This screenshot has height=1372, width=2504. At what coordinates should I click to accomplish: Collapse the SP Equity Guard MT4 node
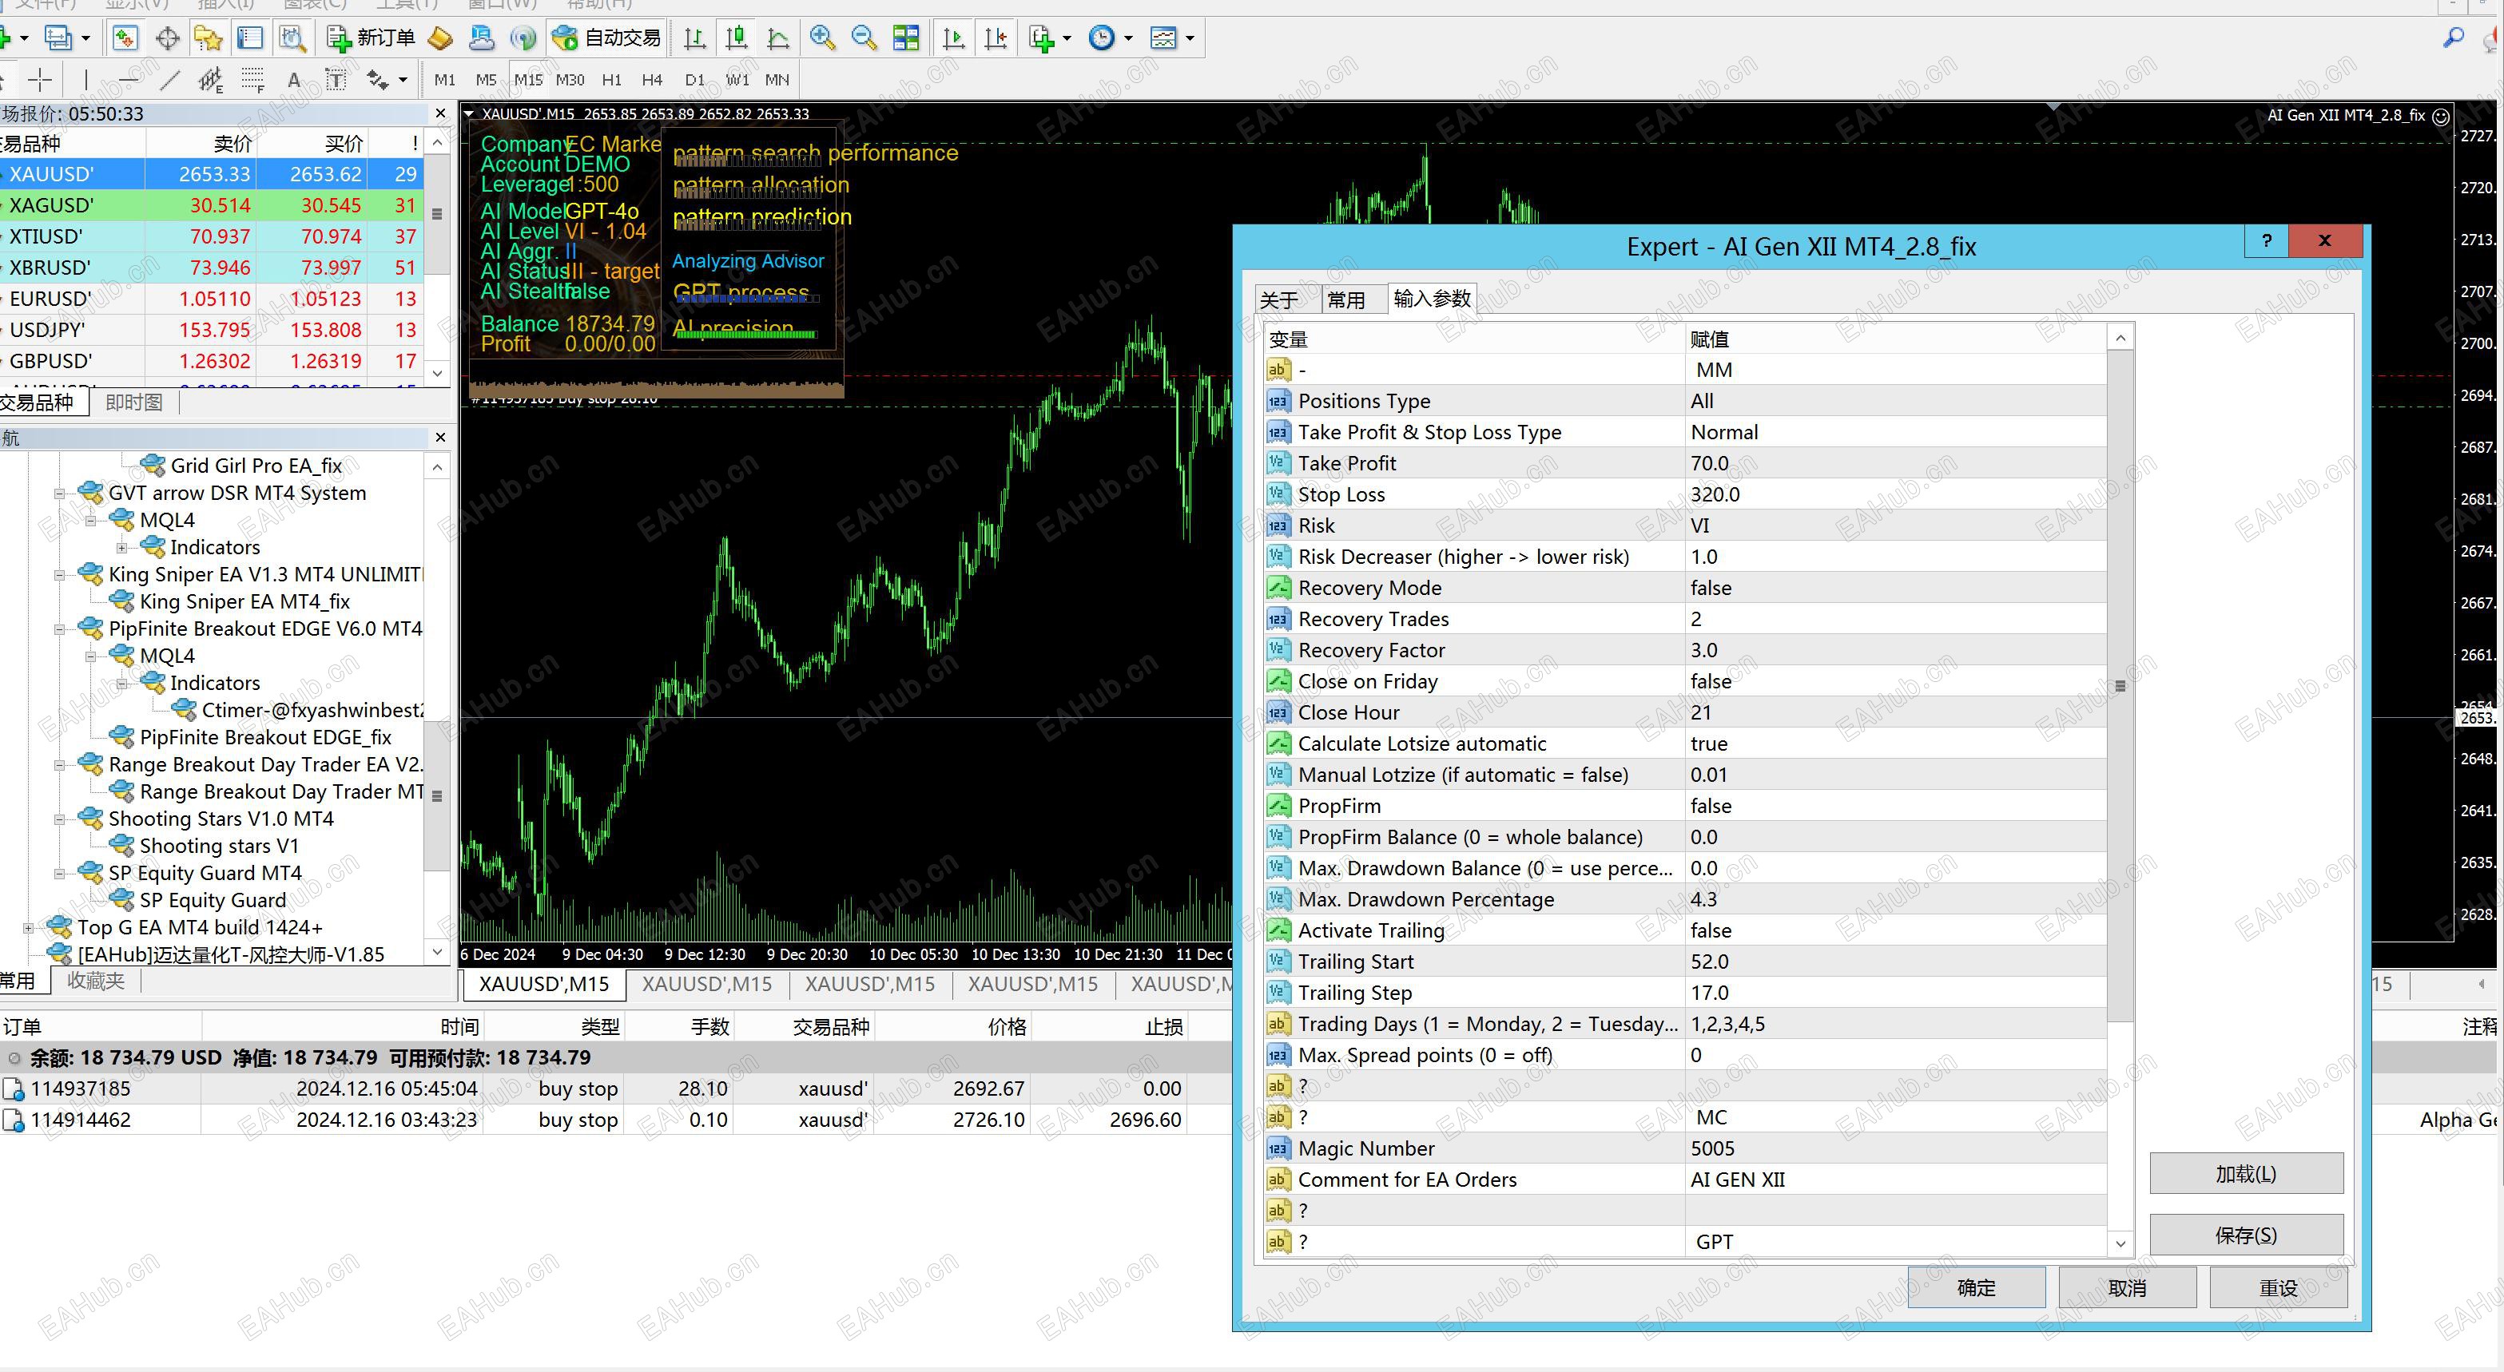tap(59, 874)
